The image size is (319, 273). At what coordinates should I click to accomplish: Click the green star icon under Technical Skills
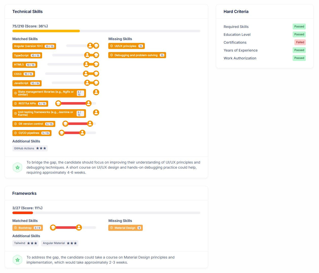click(17, 167)
